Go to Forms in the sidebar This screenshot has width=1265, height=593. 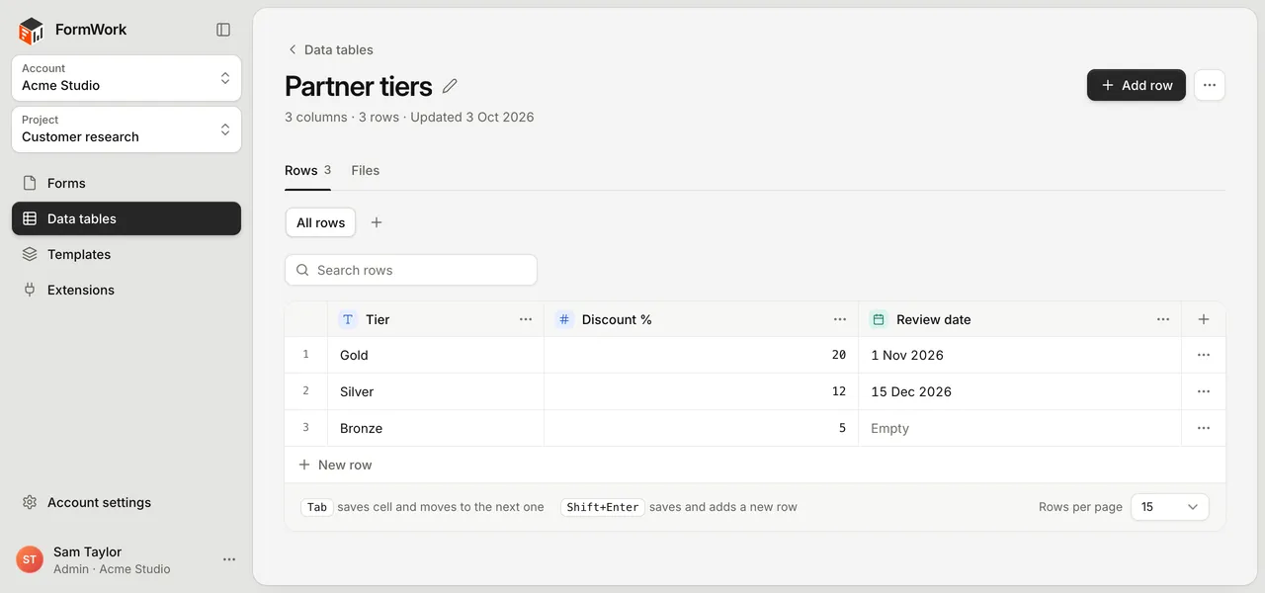(x=126, y=183)
